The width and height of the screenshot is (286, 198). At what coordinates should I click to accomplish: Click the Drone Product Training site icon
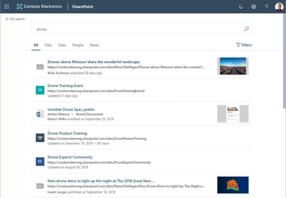[x=40, y=138]
